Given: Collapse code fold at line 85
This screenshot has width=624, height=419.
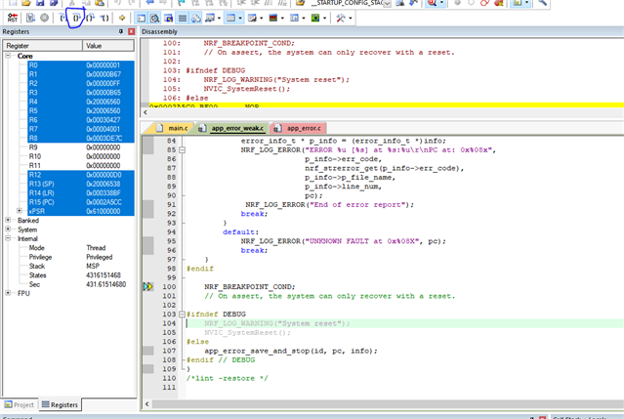Looking at the screenshot, I should click(x=182, y=150).
